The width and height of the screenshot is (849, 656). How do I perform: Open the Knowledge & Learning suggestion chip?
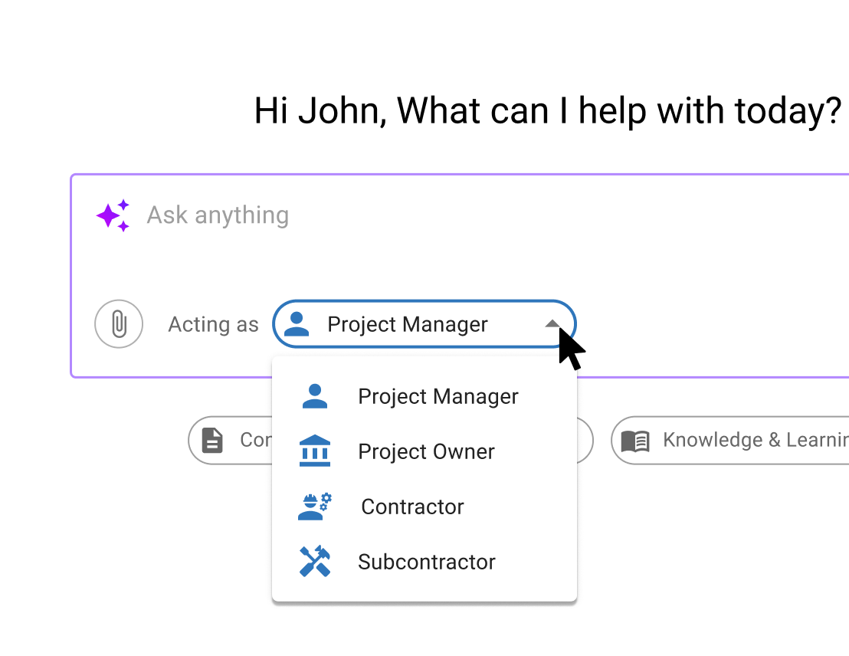pos(730,440)
